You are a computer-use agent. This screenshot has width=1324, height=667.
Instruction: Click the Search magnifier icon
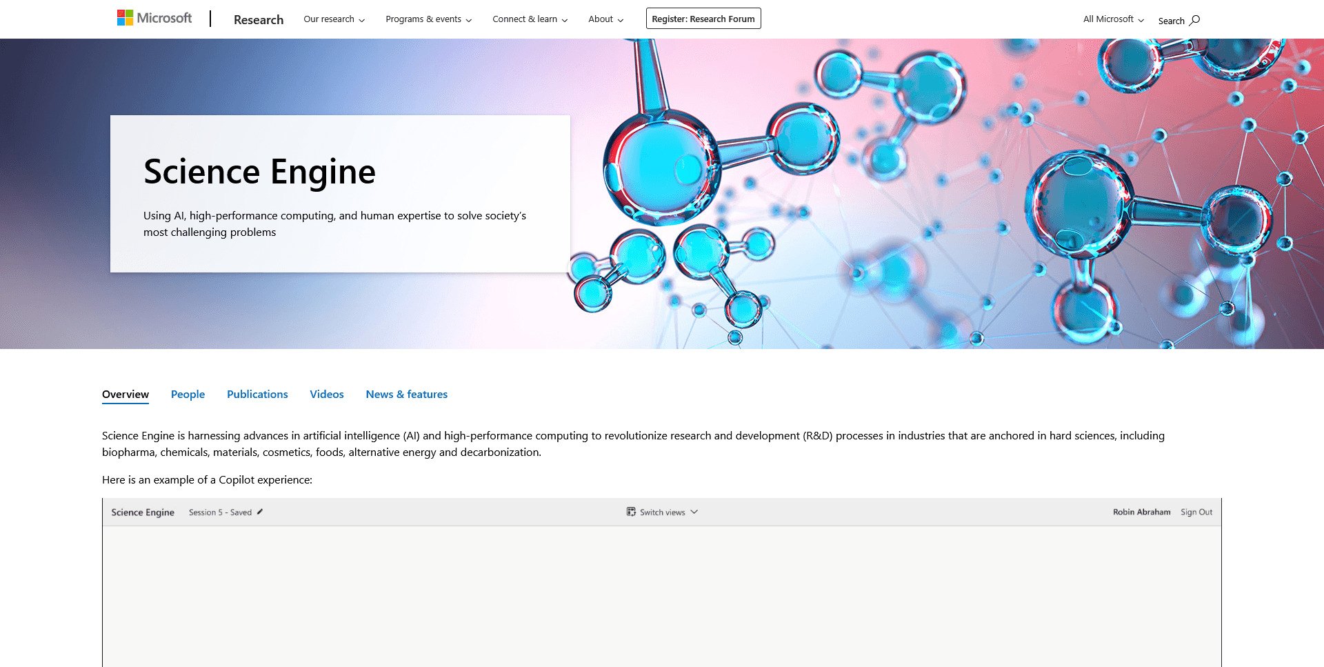click(x=1195, y=20)
